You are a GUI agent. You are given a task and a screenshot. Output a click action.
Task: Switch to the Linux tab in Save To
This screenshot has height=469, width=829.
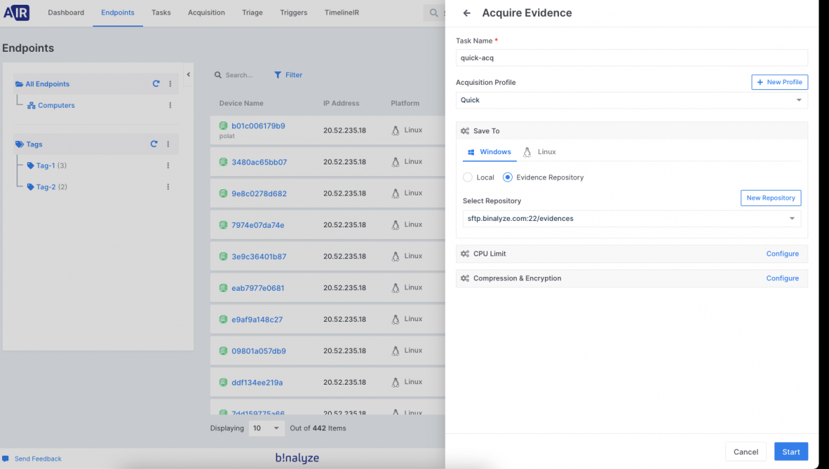(545, 152)
